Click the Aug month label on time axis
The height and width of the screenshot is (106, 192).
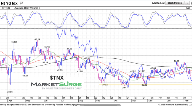point(81,101)
